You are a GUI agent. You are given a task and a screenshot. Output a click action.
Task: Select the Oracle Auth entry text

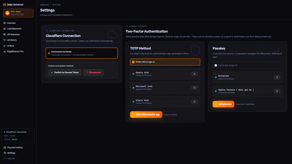(142, 101)
